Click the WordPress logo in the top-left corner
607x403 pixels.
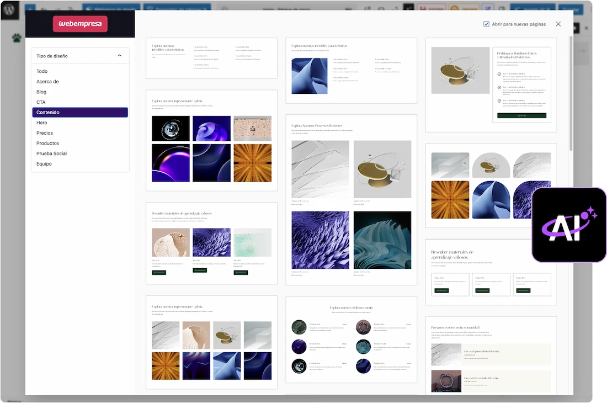click(10, 10)
